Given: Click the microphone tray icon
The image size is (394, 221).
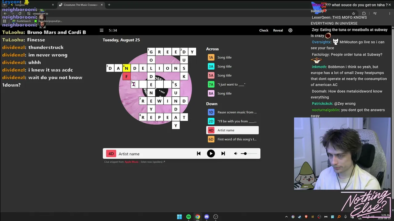Looking at the screenshot, I should (x=345, y=217).
